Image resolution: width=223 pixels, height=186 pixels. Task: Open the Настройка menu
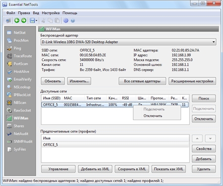(x=51, y=13)
